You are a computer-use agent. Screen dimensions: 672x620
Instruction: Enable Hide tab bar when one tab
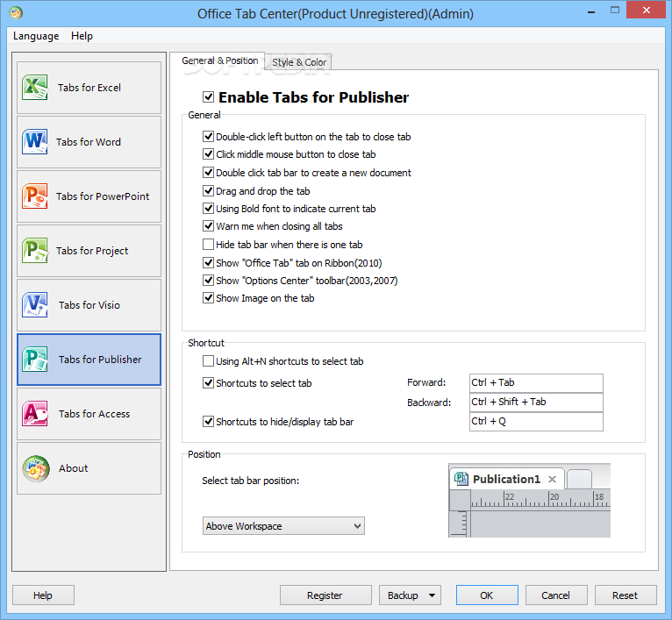pos(208,245)
